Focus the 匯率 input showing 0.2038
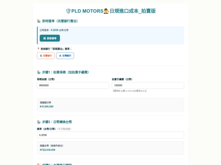The image size is (221, 165). (110, 135)
